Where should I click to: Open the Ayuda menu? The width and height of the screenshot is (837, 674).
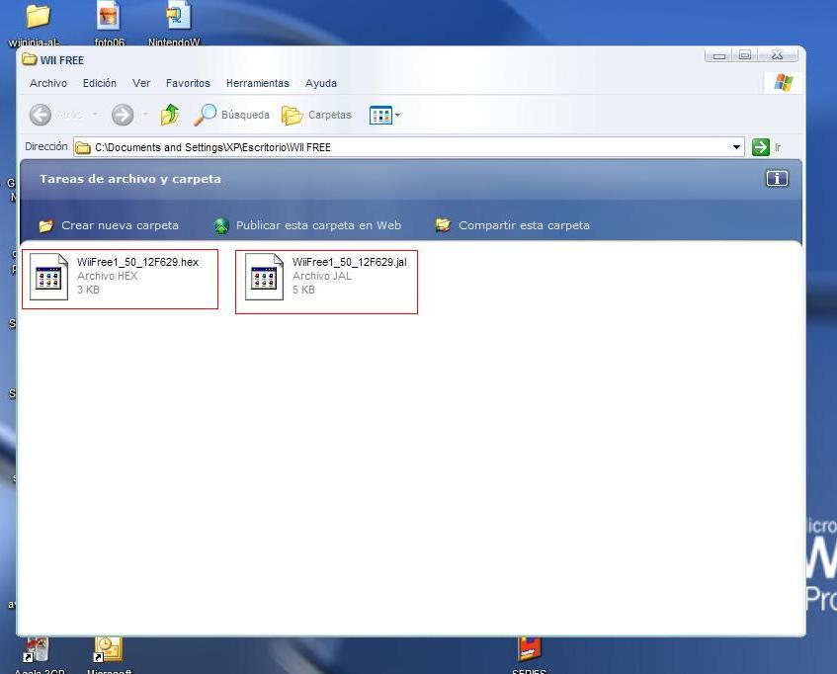tap(321, 84)
